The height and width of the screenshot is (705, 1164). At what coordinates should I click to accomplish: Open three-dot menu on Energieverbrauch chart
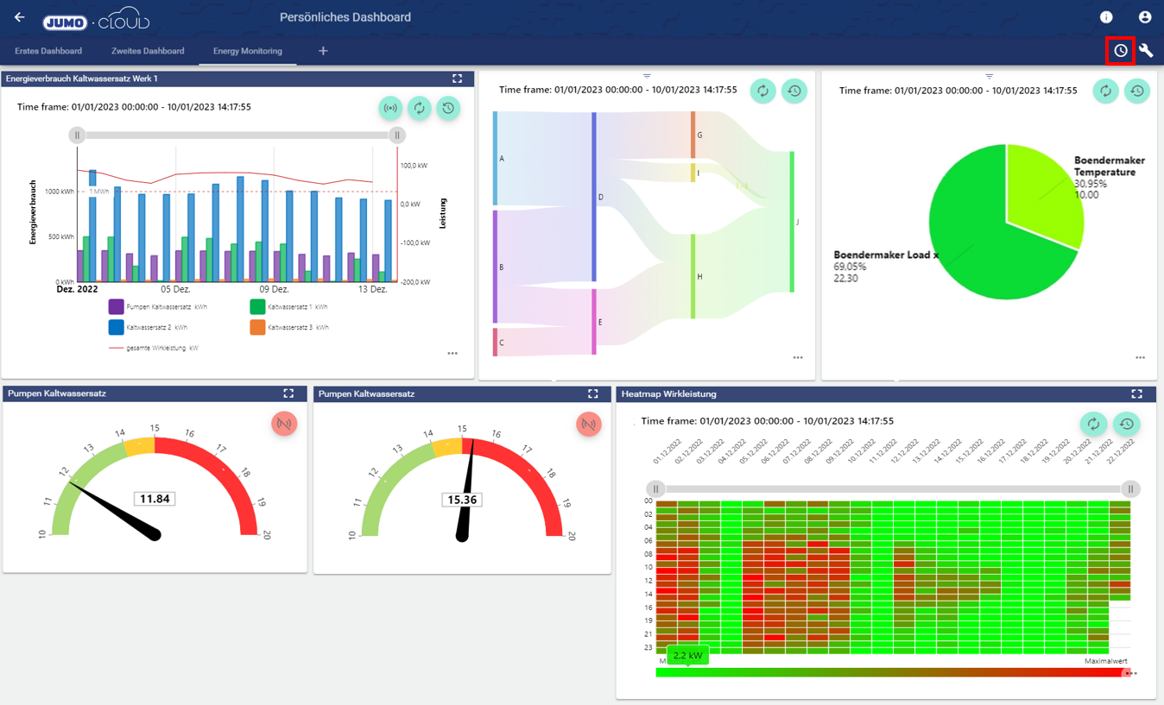click(x=452, y=353)
